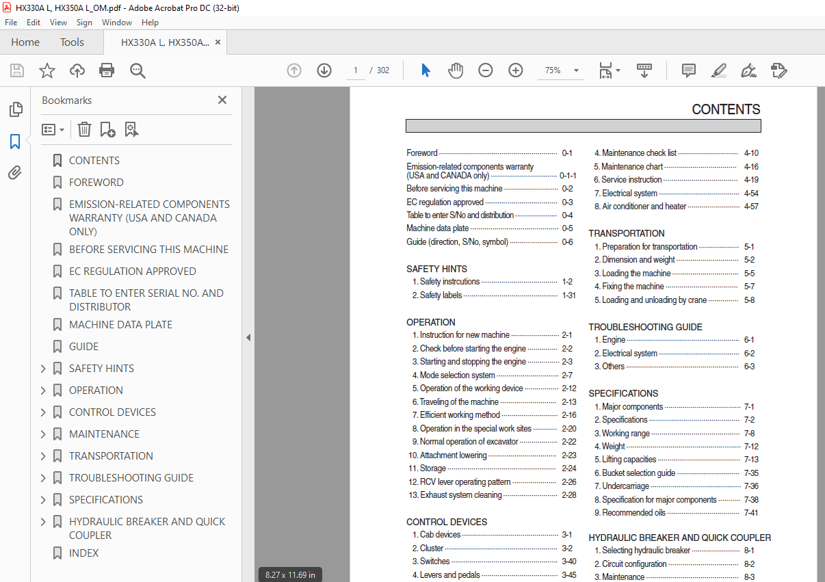The image size is (825, 582).
Task: Open Page Thumbnails panel in the sidebar
Action: click(x=15, y=109)
